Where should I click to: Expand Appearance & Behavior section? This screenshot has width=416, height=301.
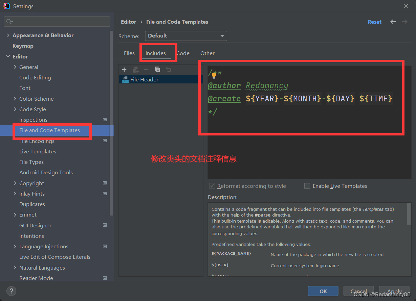pos(8,35)
